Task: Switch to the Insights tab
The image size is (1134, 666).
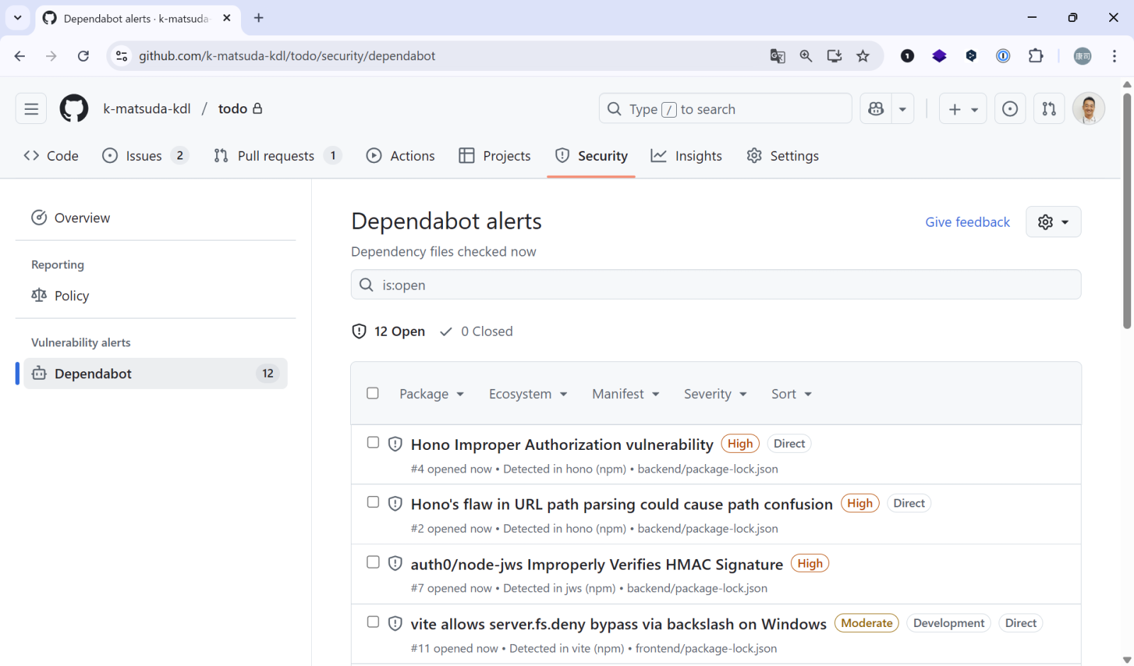Action: 687,156
